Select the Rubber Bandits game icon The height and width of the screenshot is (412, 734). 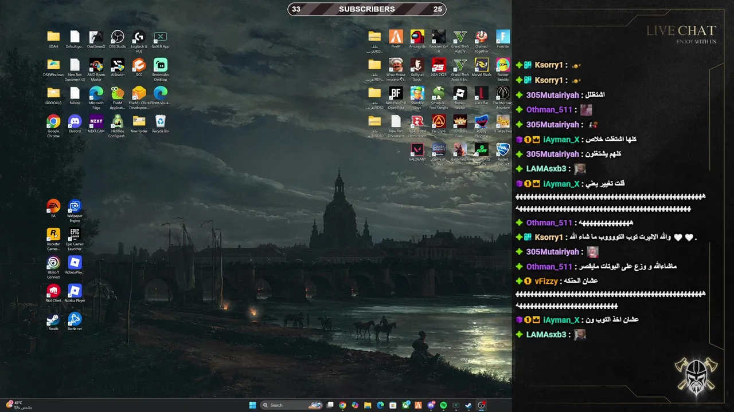[503, 70]
